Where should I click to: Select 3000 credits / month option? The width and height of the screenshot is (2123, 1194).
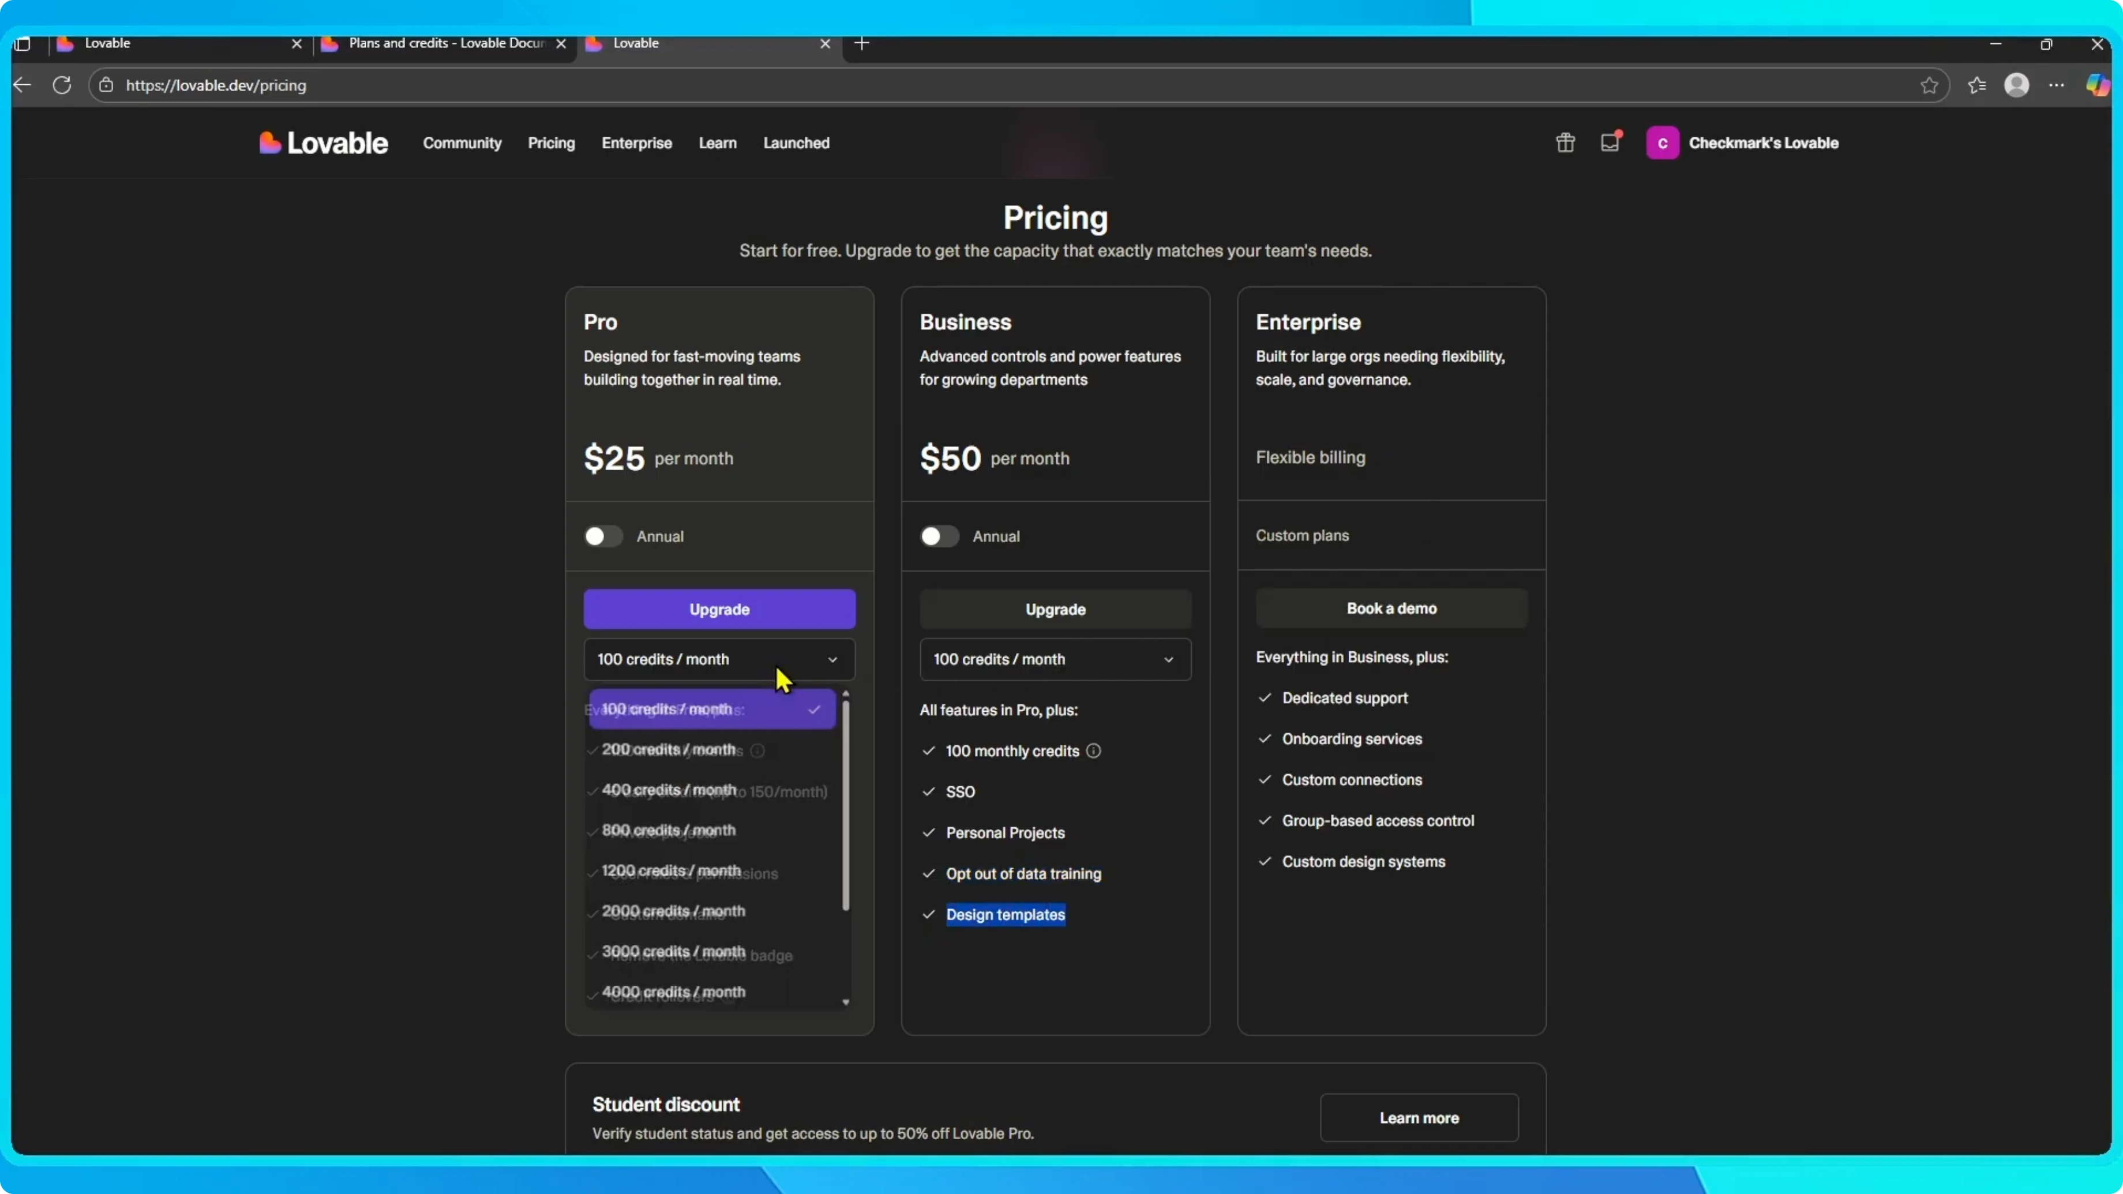[712, 952]
